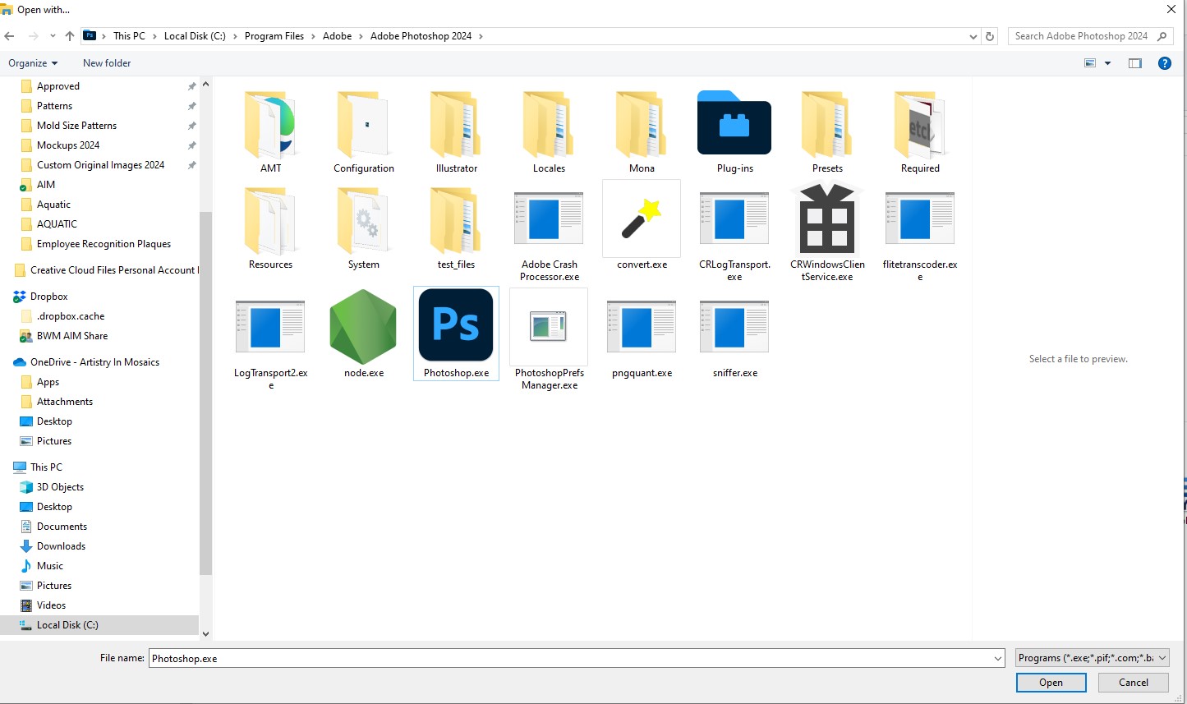
Task: Click Dropbox in the sidebar
Action: 48,296
